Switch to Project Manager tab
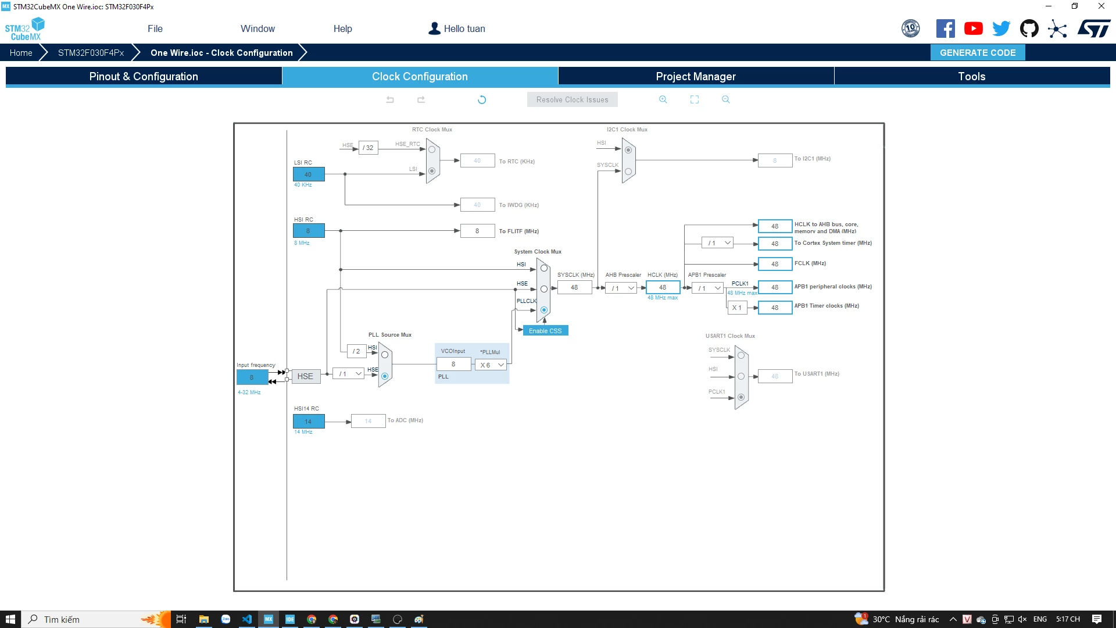 [x=696, y=76]
